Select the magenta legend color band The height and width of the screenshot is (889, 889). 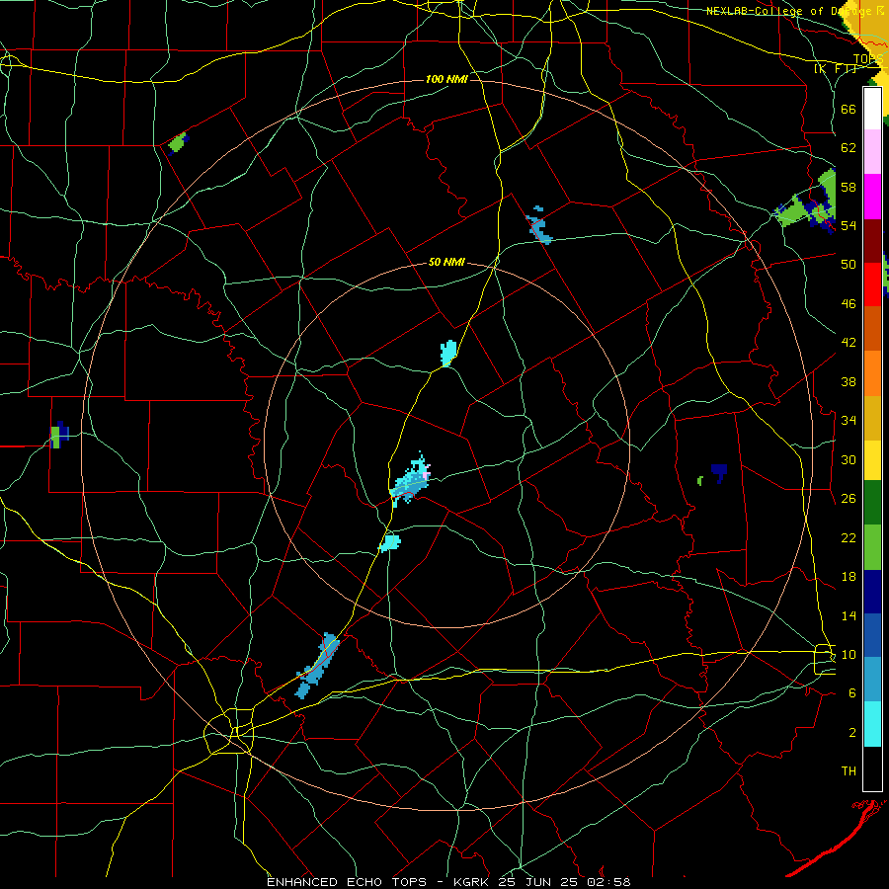872,197
